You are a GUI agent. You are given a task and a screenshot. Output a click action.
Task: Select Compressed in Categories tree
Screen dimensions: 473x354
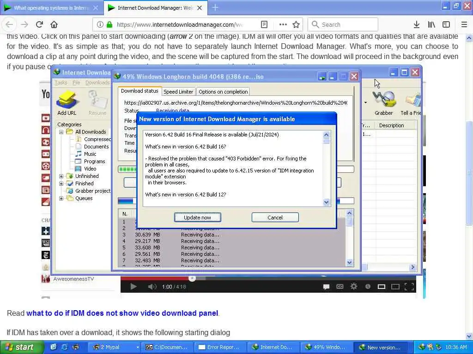(x=97, y=139)
